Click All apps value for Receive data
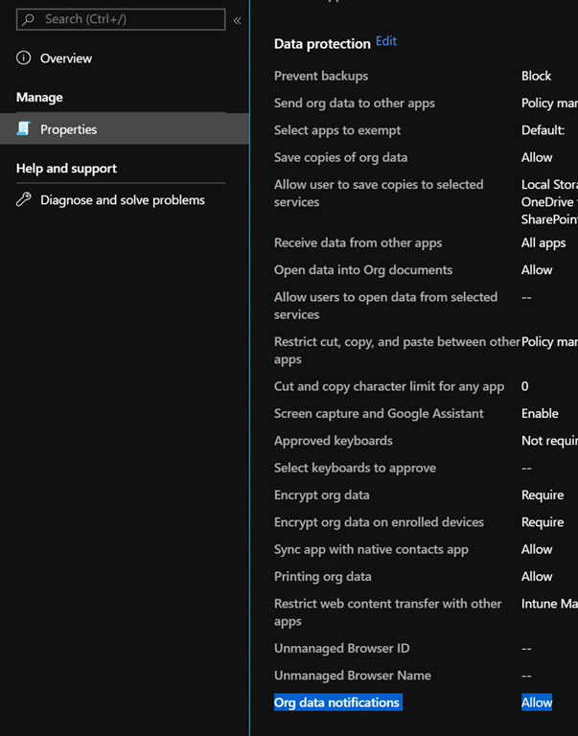Screen dimensions: 578x736 543,243
